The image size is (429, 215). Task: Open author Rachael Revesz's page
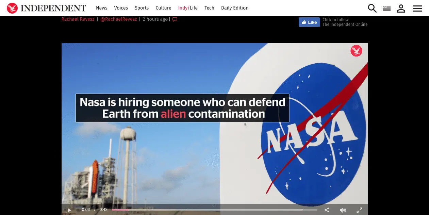pos(78,19)
